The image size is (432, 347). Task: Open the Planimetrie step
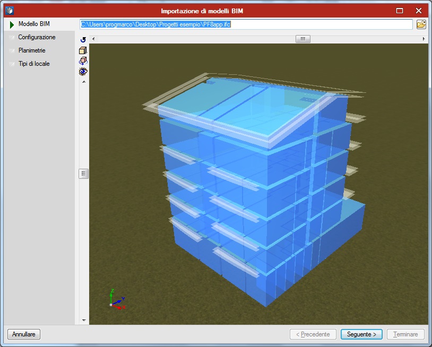tap(32, 50)
